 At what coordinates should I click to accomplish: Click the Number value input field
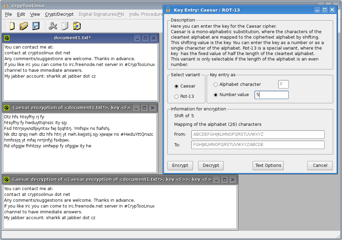(271, 95)
